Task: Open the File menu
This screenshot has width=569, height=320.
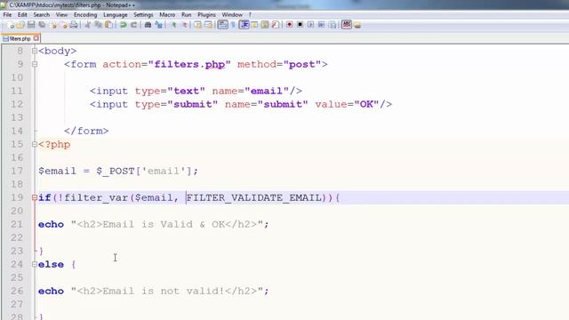Action: click(7, 15)
